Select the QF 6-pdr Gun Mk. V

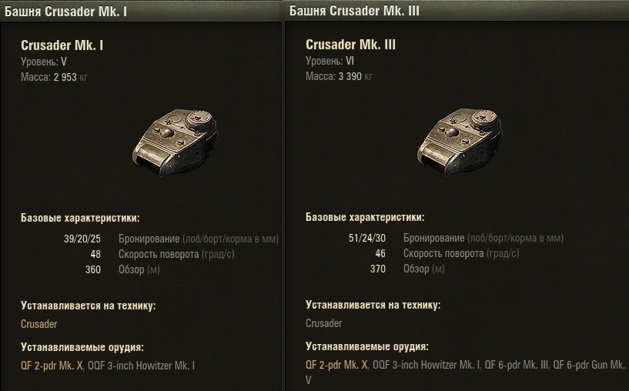(x=588, y=366)
